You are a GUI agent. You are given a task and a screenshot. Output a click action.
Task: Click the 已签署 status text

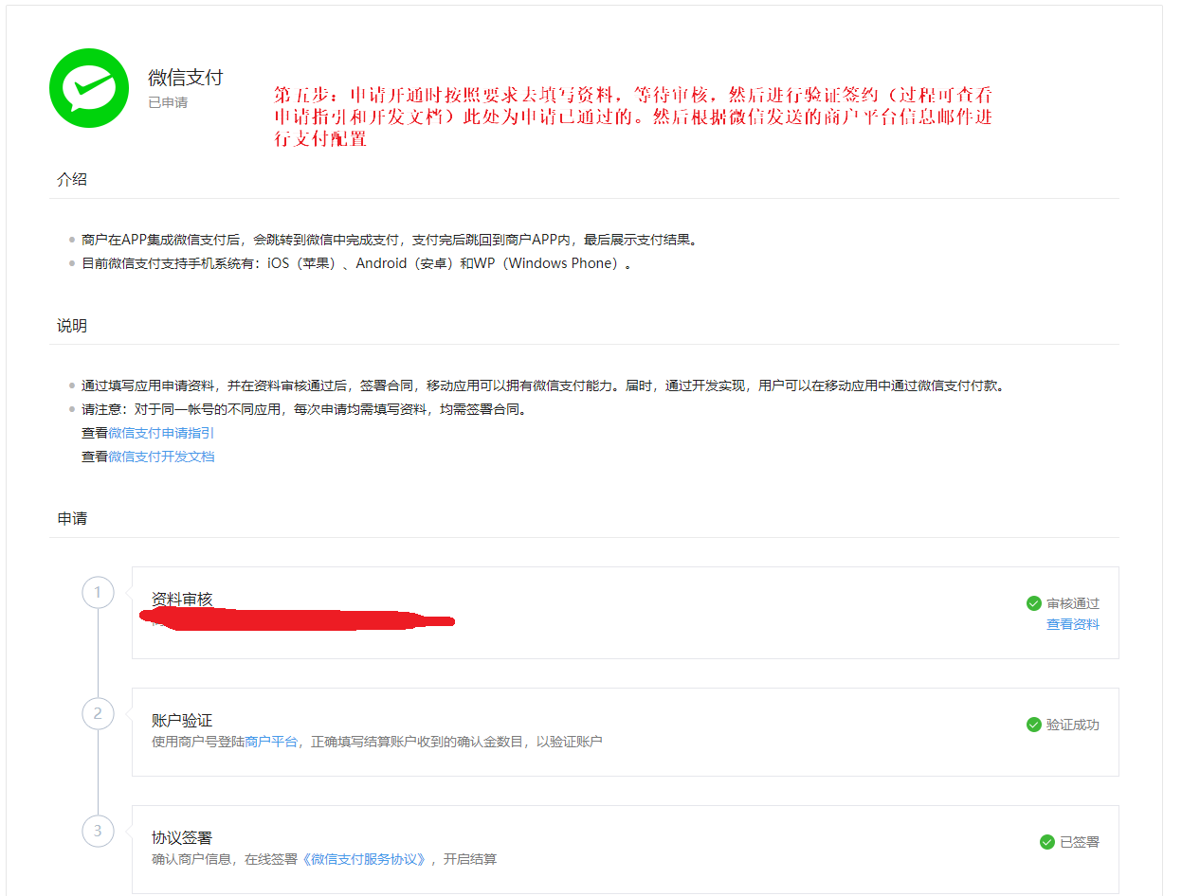click(x=1080, y=842)
